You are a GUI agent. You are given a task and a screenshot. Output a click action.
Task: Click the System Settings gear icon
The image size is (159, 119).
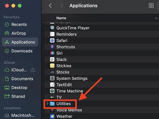52,78
